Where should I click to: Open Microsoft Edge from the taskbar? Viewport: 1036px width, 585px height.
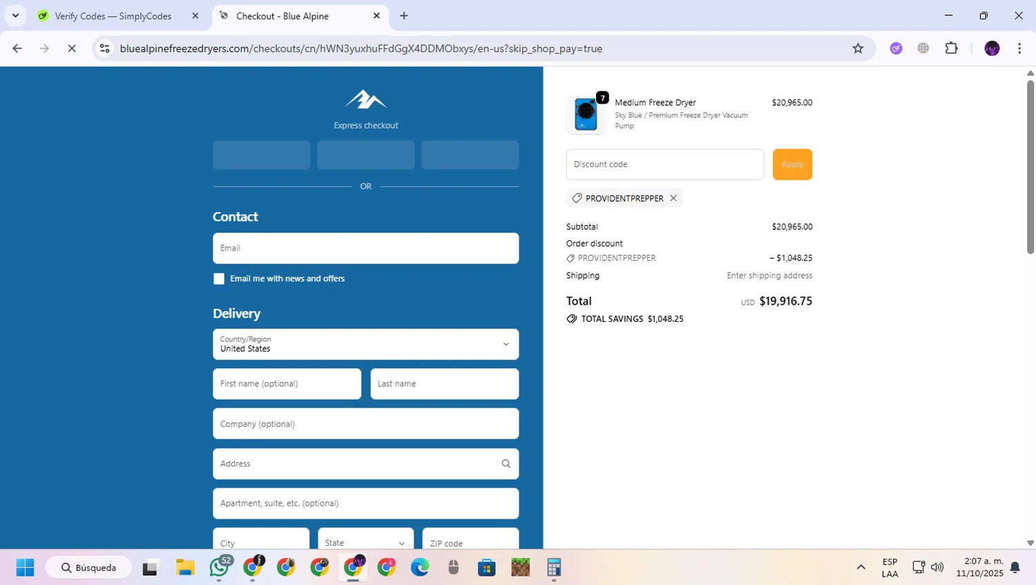click(419, 568)
